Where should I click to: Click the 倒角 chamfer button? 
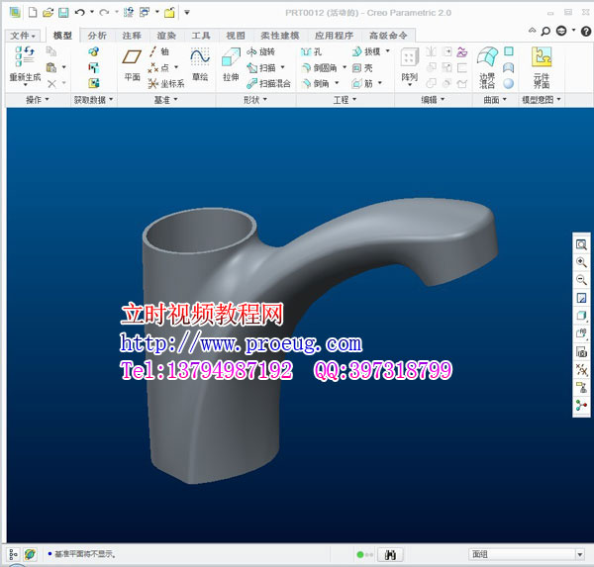coord(316,83)
